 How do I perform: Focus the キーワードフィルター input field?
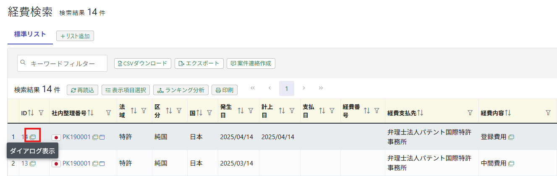(x=62, y=63)
